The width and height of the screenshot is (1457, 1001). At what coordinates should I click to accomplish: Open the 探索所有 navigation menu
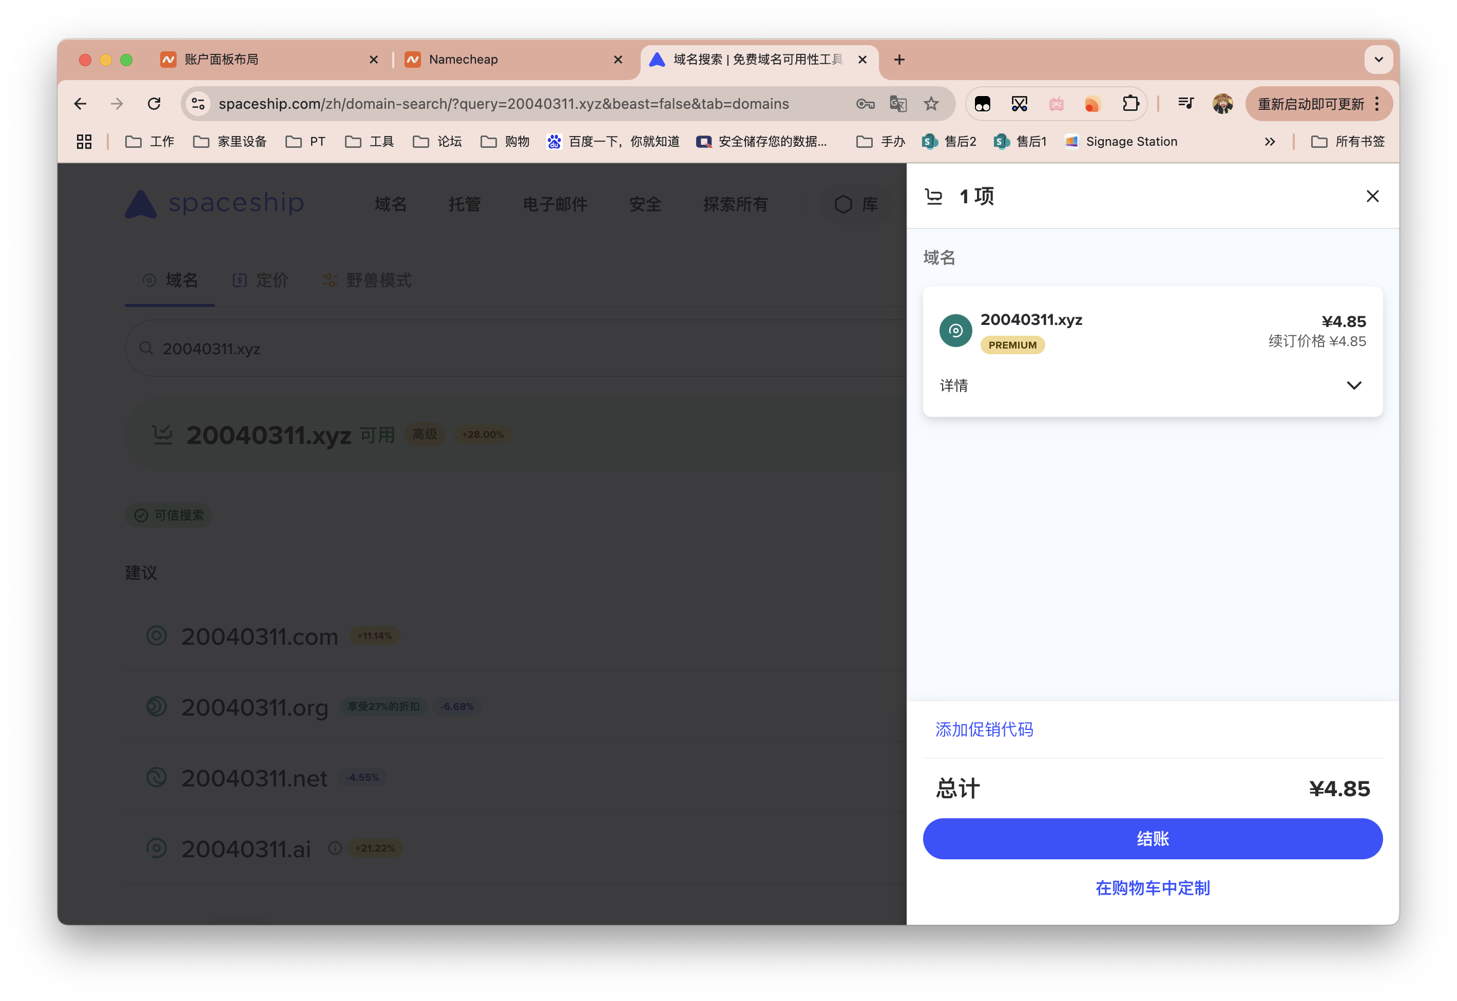(735, 204)
